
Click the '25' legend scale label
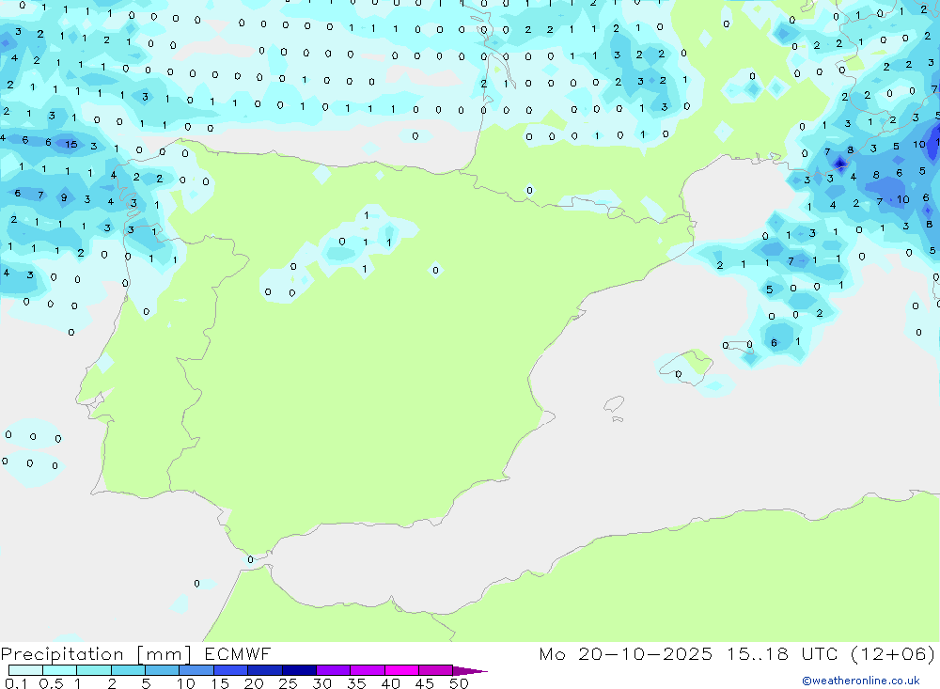pos(288,683)
